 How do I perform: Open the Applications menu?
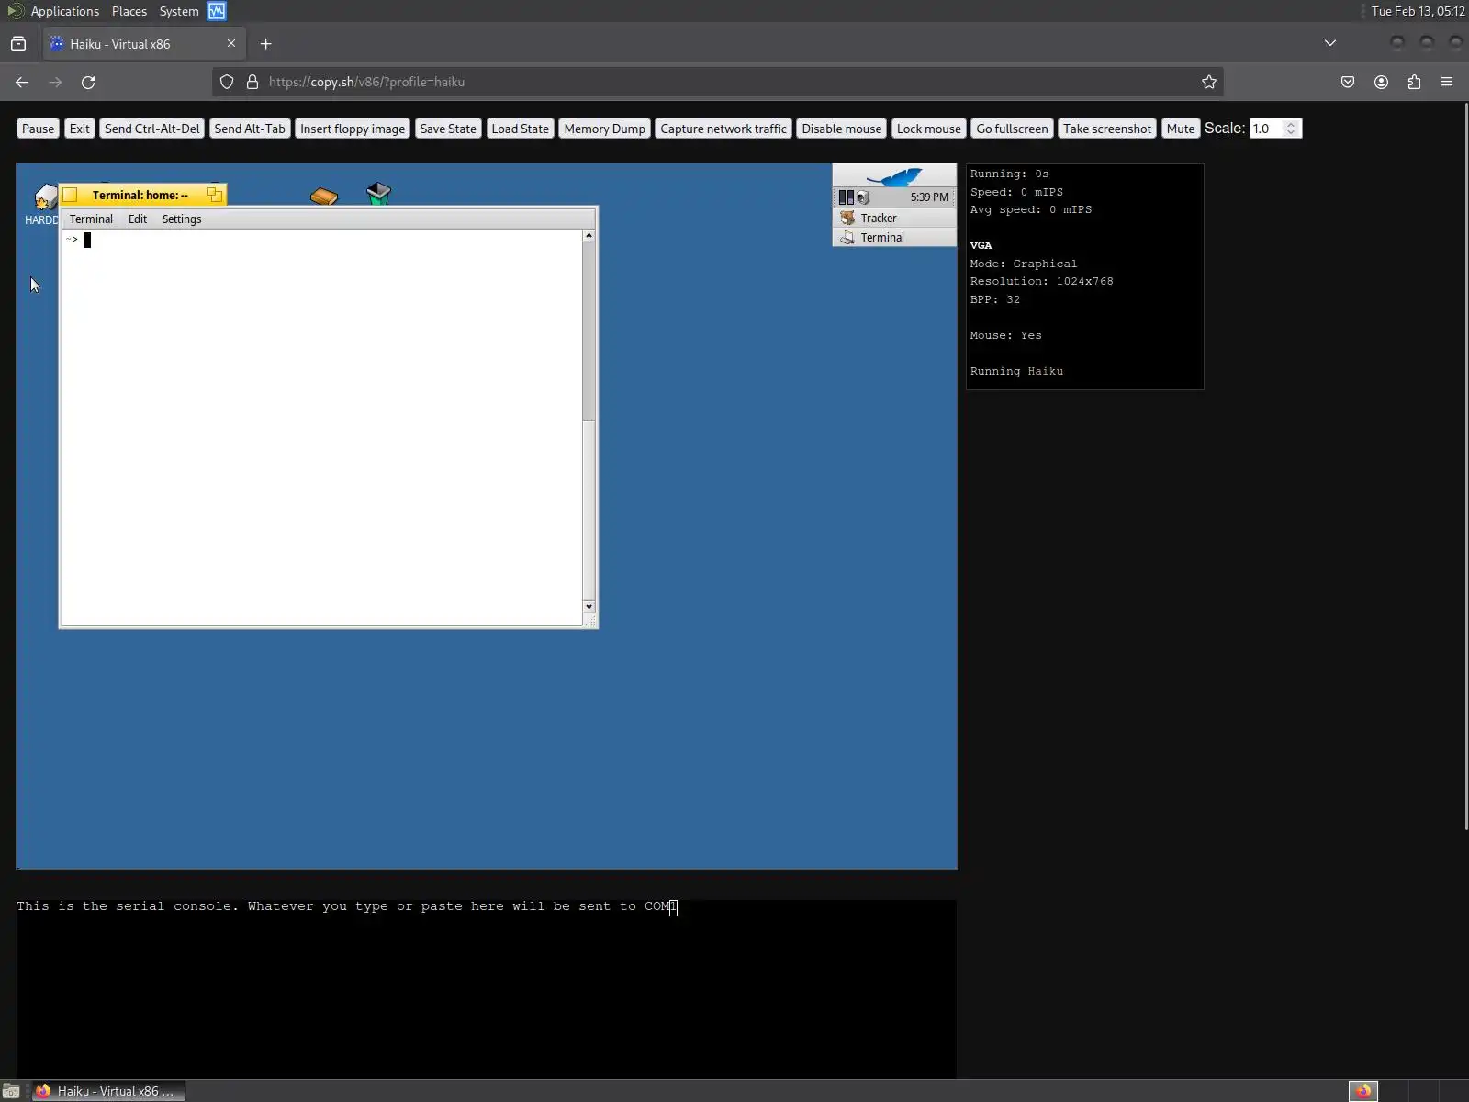[65, 11]
